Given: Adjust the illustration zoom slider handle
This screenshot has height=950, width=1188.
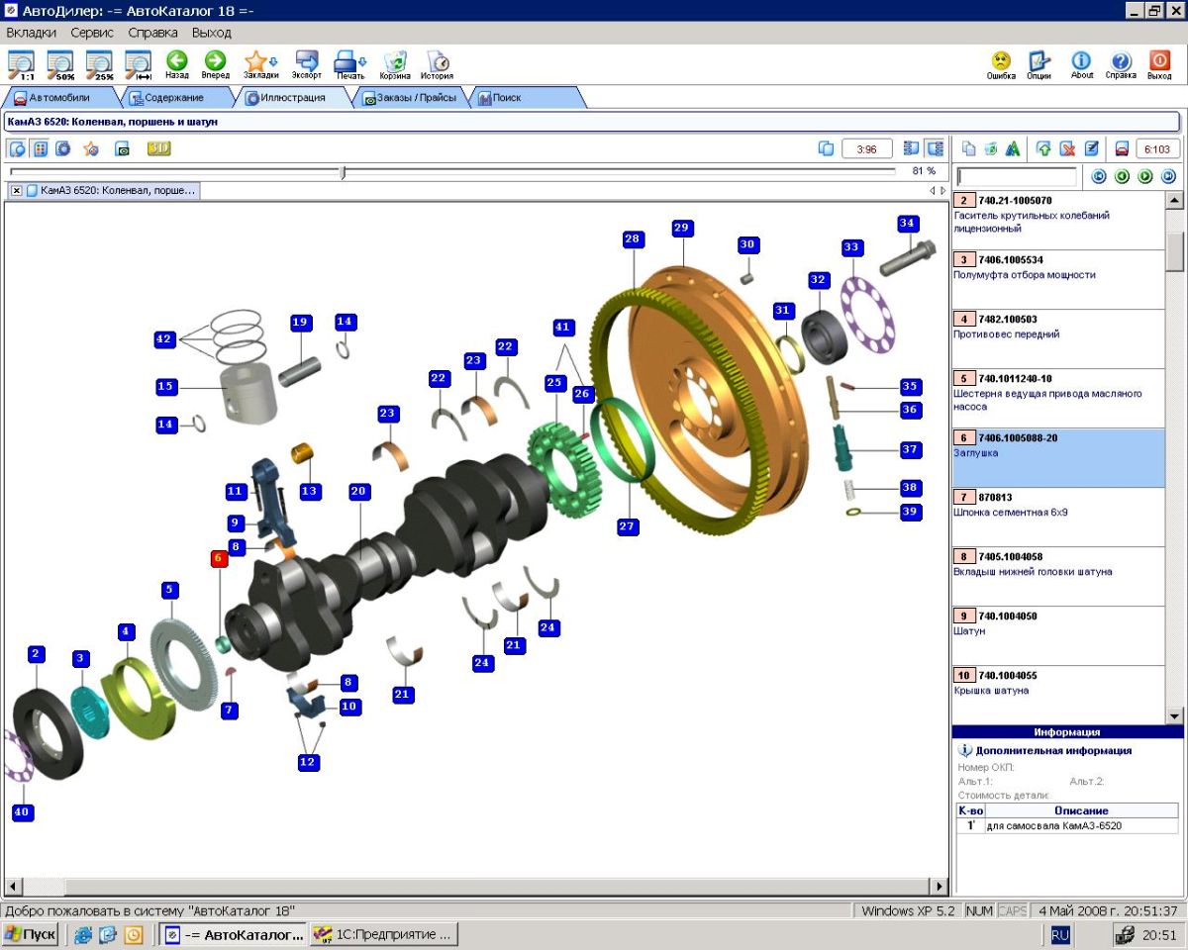Looking at the screenshot, I should tap(343, 172).
